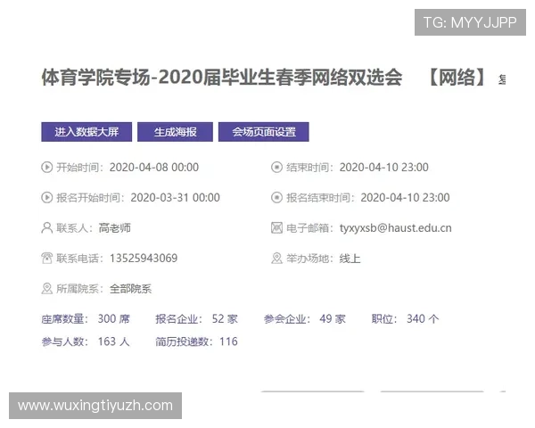Click resume submissions count 116
535x428 pixels.
pyautogui.click(x=228, y=342)
